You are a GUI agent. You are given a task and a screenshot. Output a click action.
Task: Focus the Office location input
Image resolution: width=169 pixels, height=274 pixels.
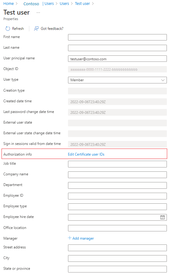[117, 228]
